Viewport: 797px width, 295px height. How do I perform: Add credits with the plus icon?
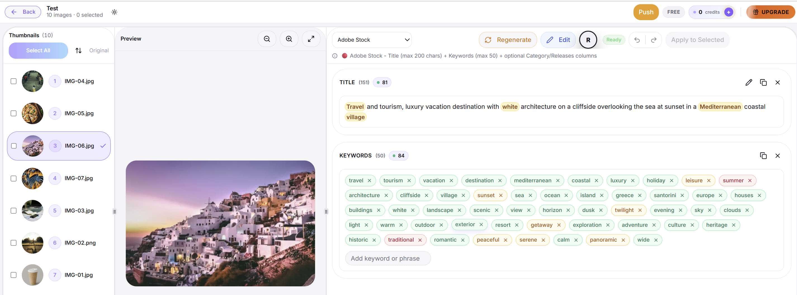click(728, 12)
